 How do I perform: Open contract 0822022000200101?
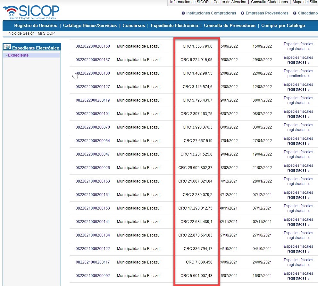pos(93,114)
